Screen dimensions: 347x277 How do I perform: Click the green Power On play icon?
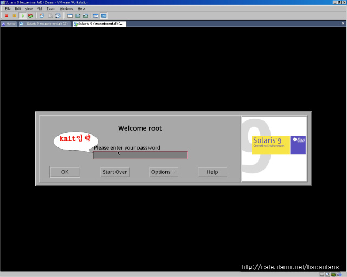pyautogui.click(x=23, y=16)
